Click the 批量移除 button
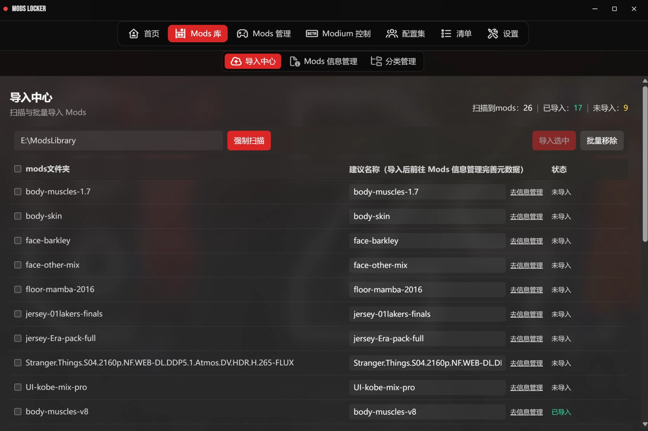This screenshot has height=431, width=648. [602, 140]
